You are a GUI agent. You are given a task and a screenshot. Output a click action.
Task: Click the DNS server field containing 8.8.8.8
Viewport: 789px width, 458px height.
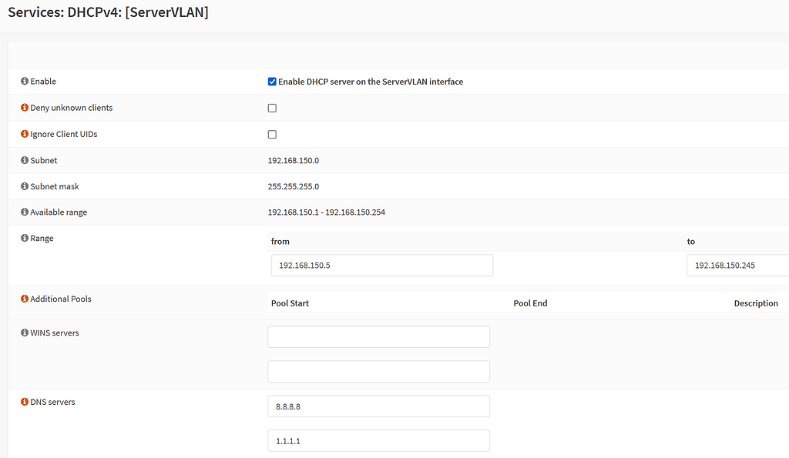[378, 406]
